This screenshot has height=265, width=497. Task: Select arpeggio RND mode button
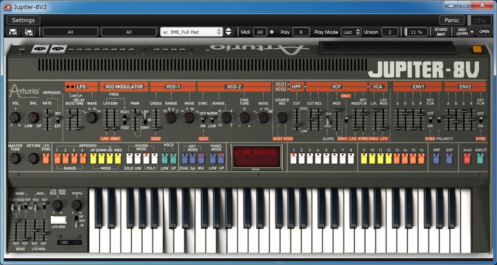(x=118, y=159)
